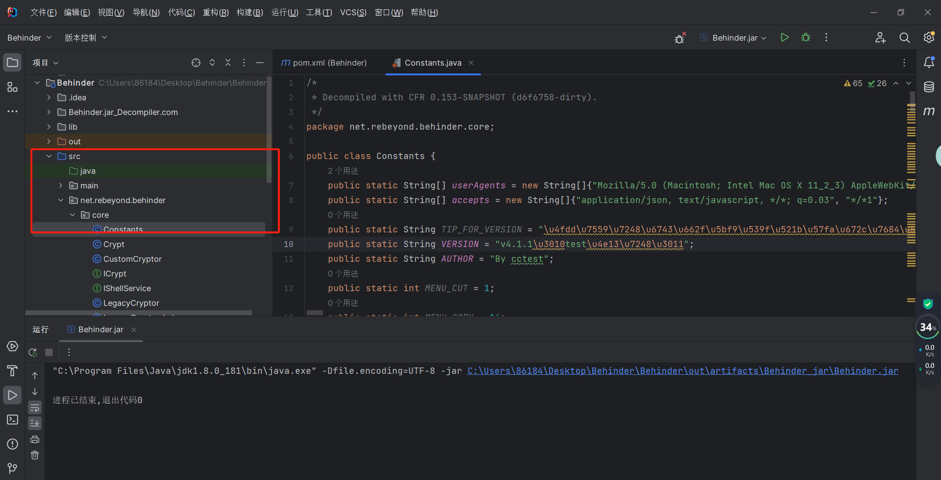This screenshot has height=480, width=941.
Task: Select the CustomCryptor class
Action: pos(132,259)
